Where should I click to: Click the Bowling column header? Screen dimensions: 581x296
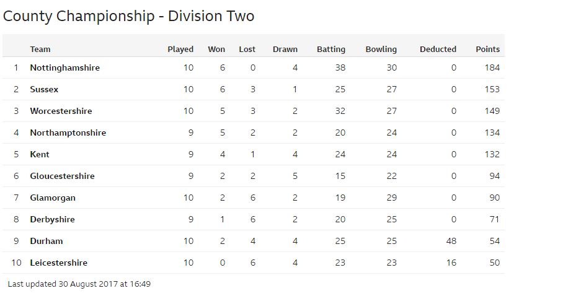pyautogui.click(x=381, y=50)
